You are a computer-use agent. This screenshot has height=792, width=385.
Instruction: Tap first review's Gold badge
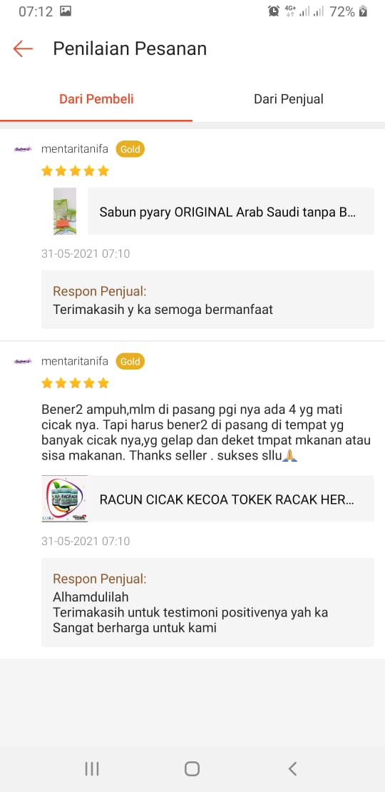(130, 150)
